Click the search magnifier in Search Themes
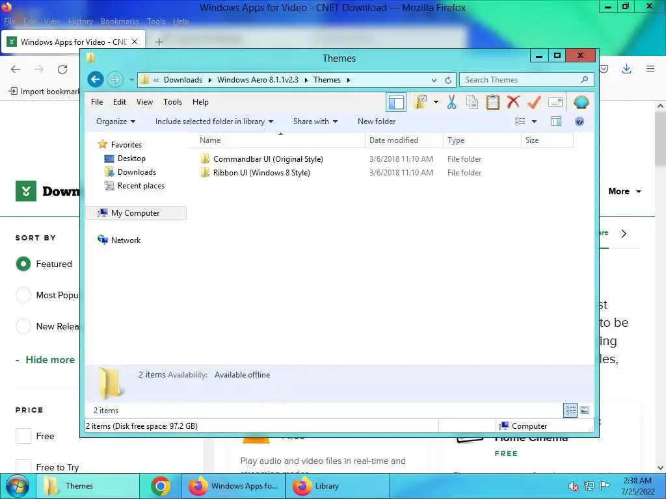Image resolution: width=666 pixels, height=499 pixels. 585,80
